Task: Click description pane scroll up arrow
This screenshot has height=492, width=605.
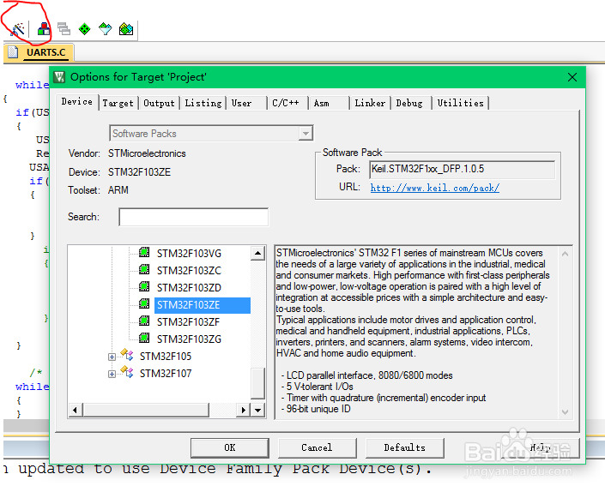Action: 566,254
